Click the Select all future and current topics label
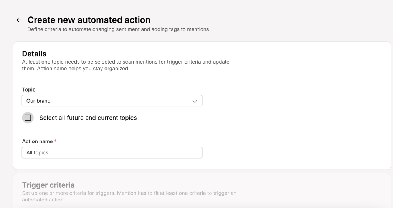 click(88, 118)
